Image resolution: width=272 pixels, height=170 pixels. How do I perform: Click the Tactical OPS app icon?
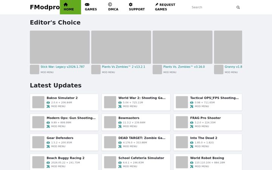click(x=182, y=102)
